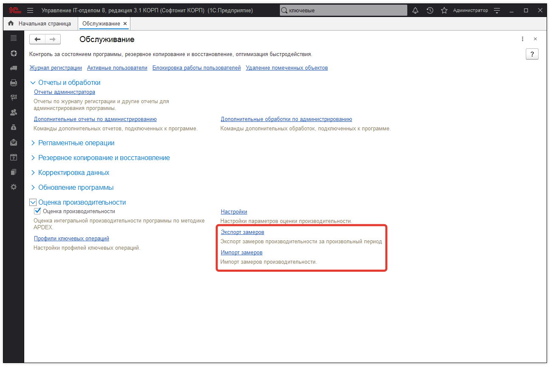Uncheck the Оценка производительности checkbox
This screenshot has height=366, width=550.
37,211
